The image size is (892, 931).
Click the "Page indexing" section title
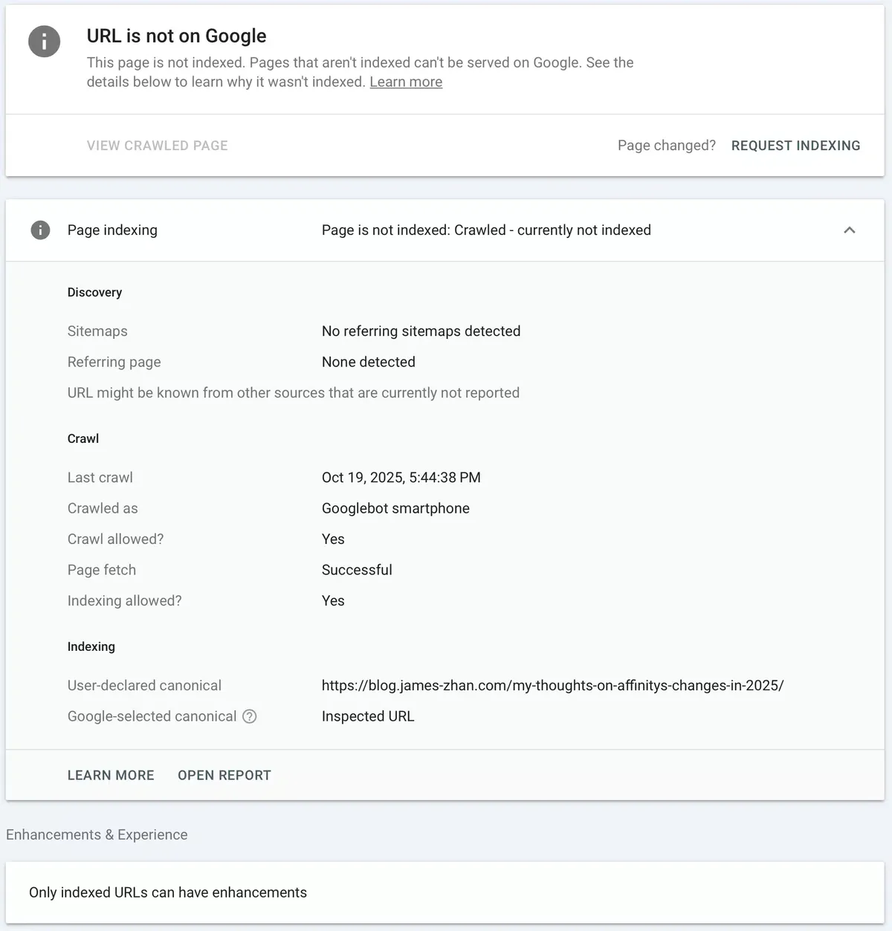tap(112, 230)
